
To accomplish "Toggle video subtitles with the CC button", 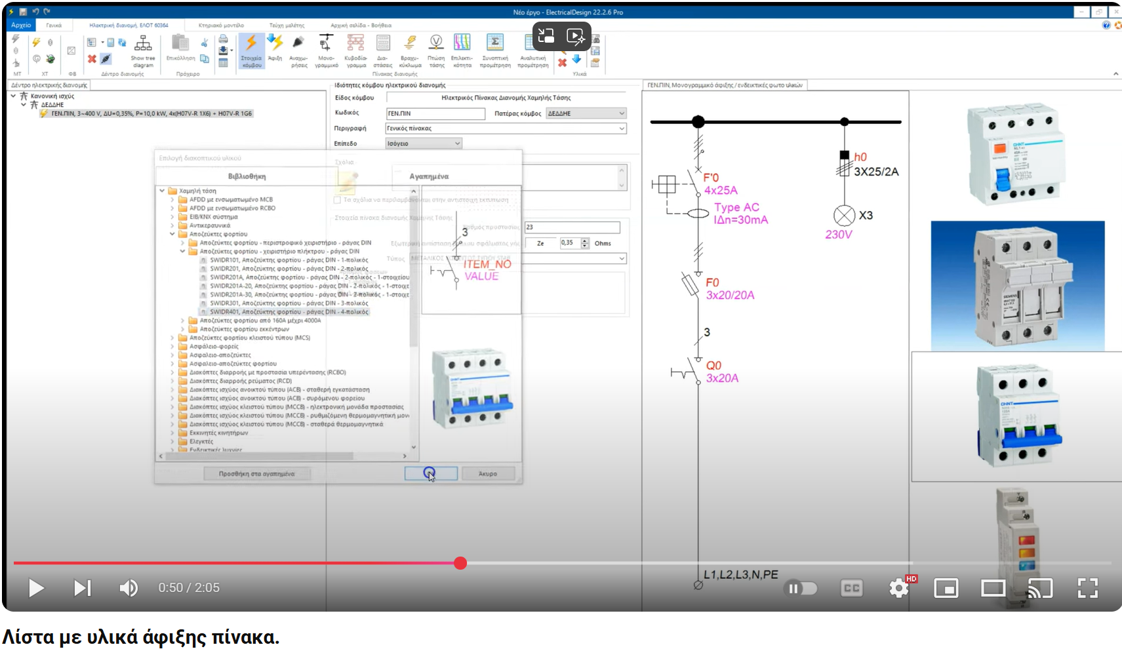I will (x=851, y=588).
